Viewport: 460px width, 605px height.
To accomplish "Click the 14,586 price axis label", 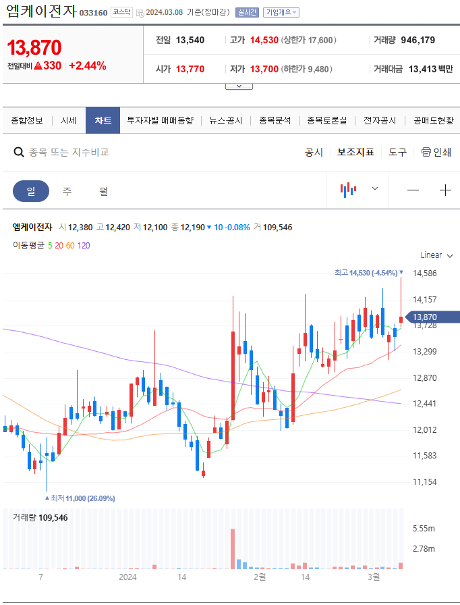I will (x=424, y=273).
